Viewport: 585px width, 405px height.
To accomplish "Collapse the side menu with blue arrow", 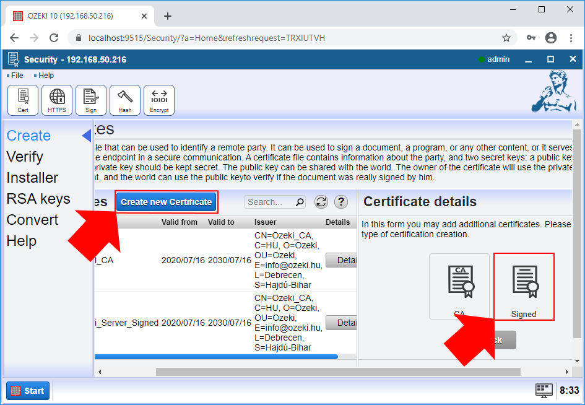I will pyautogui.click(x=87, y=136).
